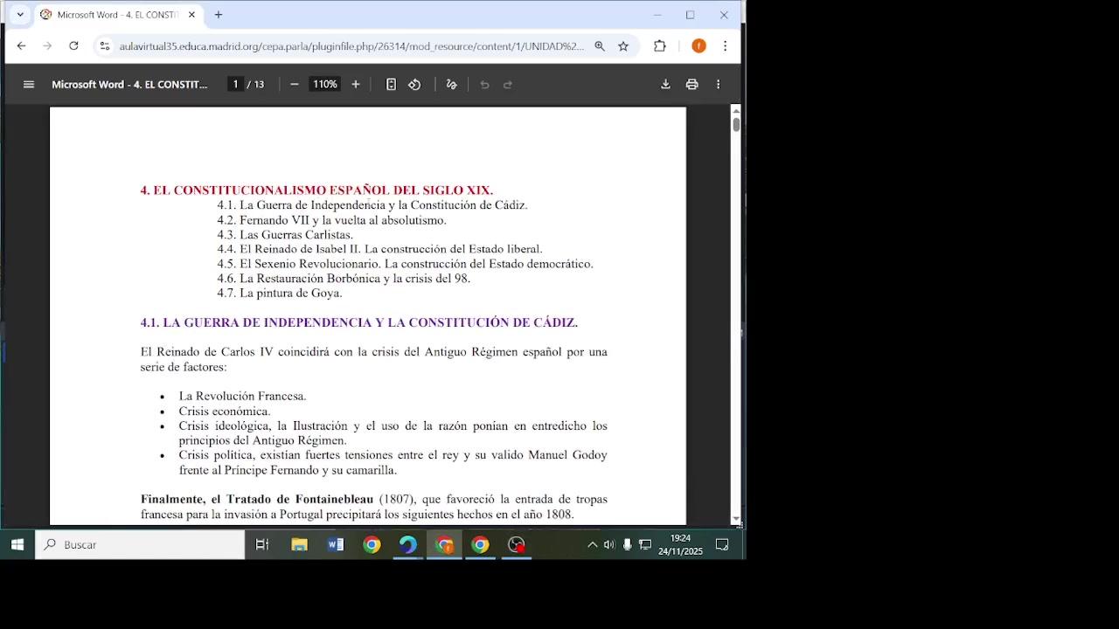The image size is (1119, 629).
Task: Click bold text 'Finalmente, el Tratado de Fontainebleau'
Action: (x=257, y=500)
